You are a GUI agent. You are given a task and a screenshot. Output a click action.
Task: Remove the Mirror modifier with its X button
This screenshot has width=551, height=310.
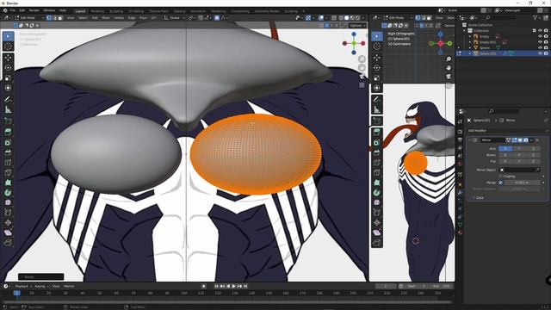(537, 139)
